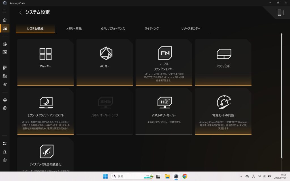The width and height of the screenshot is (290, 181).
Task: Click the back arrow beside システム設定
Action: (x=20, y=12)
